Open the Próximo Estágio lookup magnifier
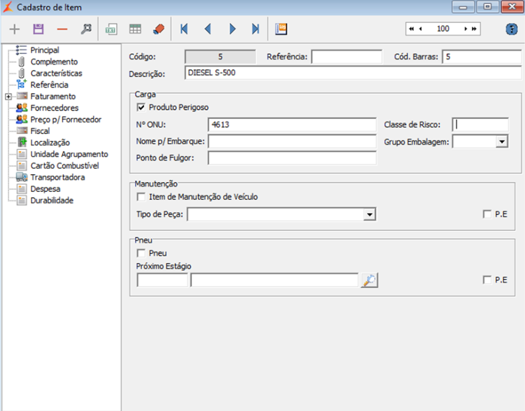The height and width of the screenshot is (411, 525). pyautogui.click(x=369, y=280)
